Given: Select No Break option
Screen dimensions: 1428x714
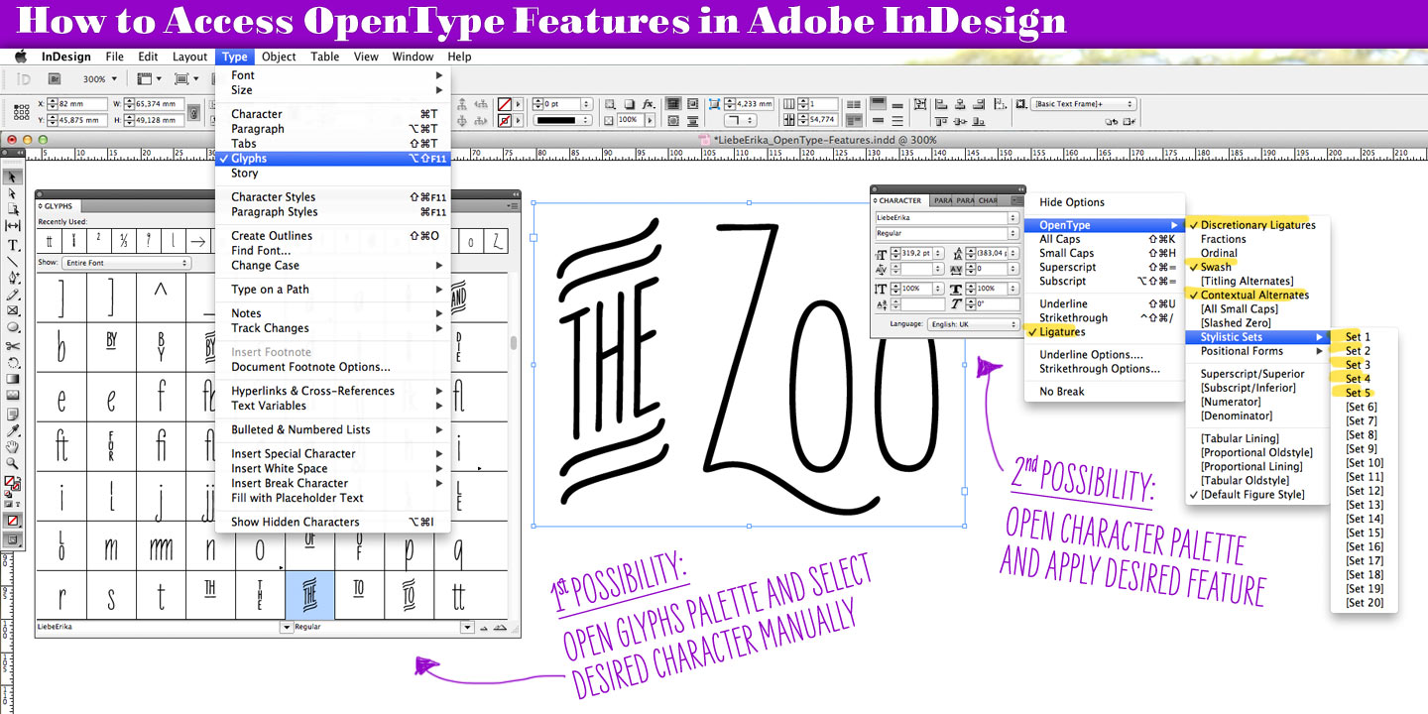Looking at the screenshot, I should coord(1105,392).
